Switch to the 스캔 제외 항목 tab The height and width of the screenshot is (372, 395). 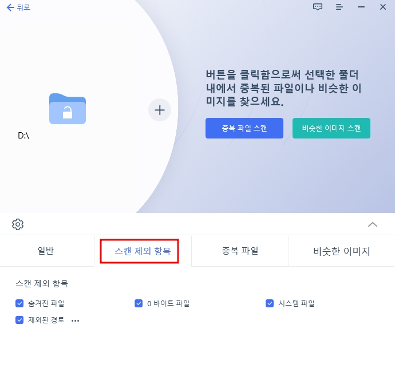pyautogui.click(x=143, y=251)
